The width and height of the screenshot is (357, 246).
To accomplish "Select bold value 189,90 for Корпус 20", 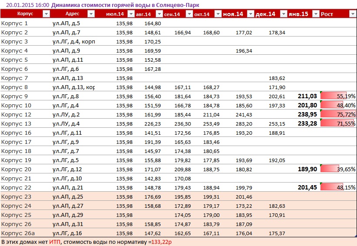I will [307, 169].
